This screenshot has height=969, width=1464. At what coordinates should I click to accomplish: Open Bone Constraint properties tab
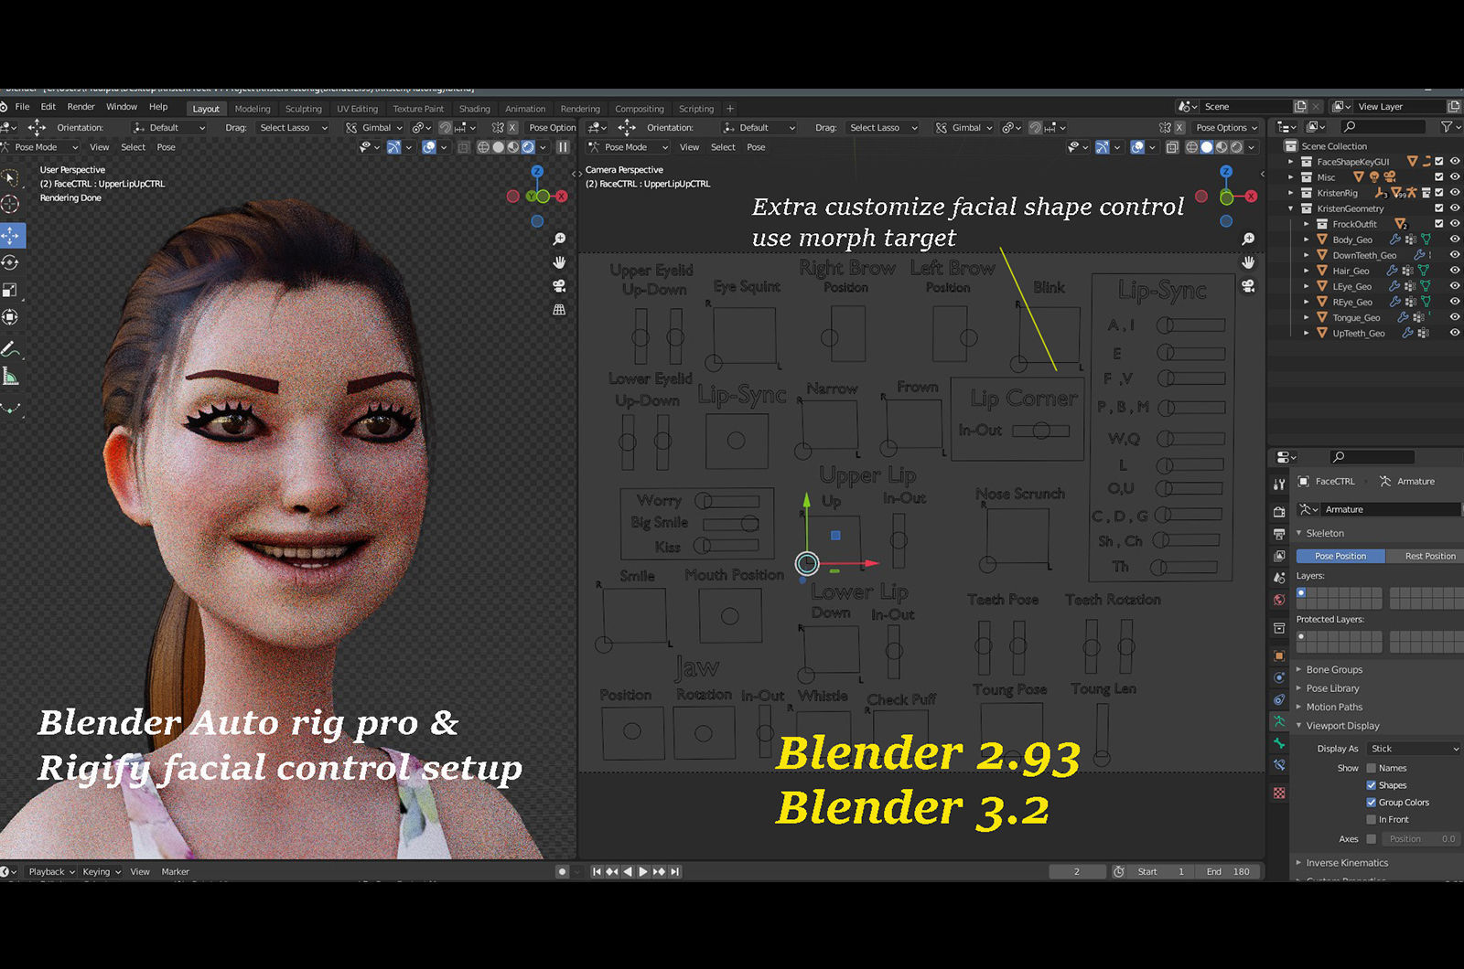tap(1279, 765)
